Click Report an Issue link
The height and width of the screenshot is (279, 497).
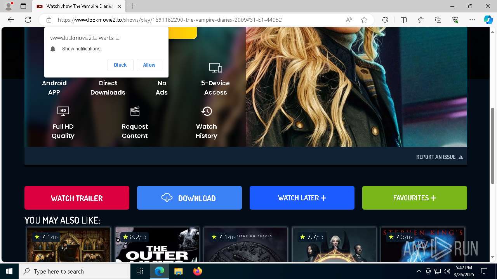tap(440, 157)
